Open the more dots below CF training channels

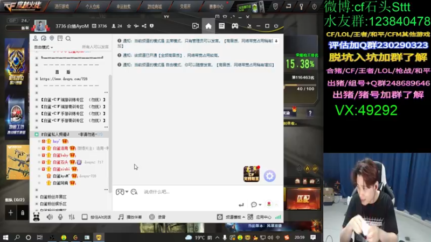[106, 127]
